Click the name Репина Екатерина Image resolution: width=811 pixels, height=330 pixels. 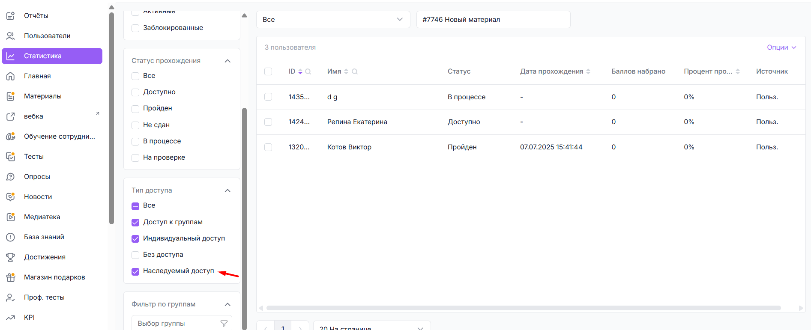tap(357, 122)
